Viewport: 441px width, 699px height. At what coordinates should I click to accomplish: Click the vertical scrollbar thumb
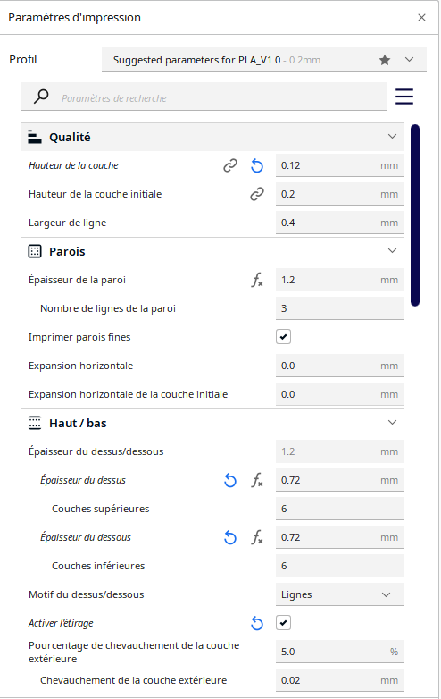coord(415,215)
